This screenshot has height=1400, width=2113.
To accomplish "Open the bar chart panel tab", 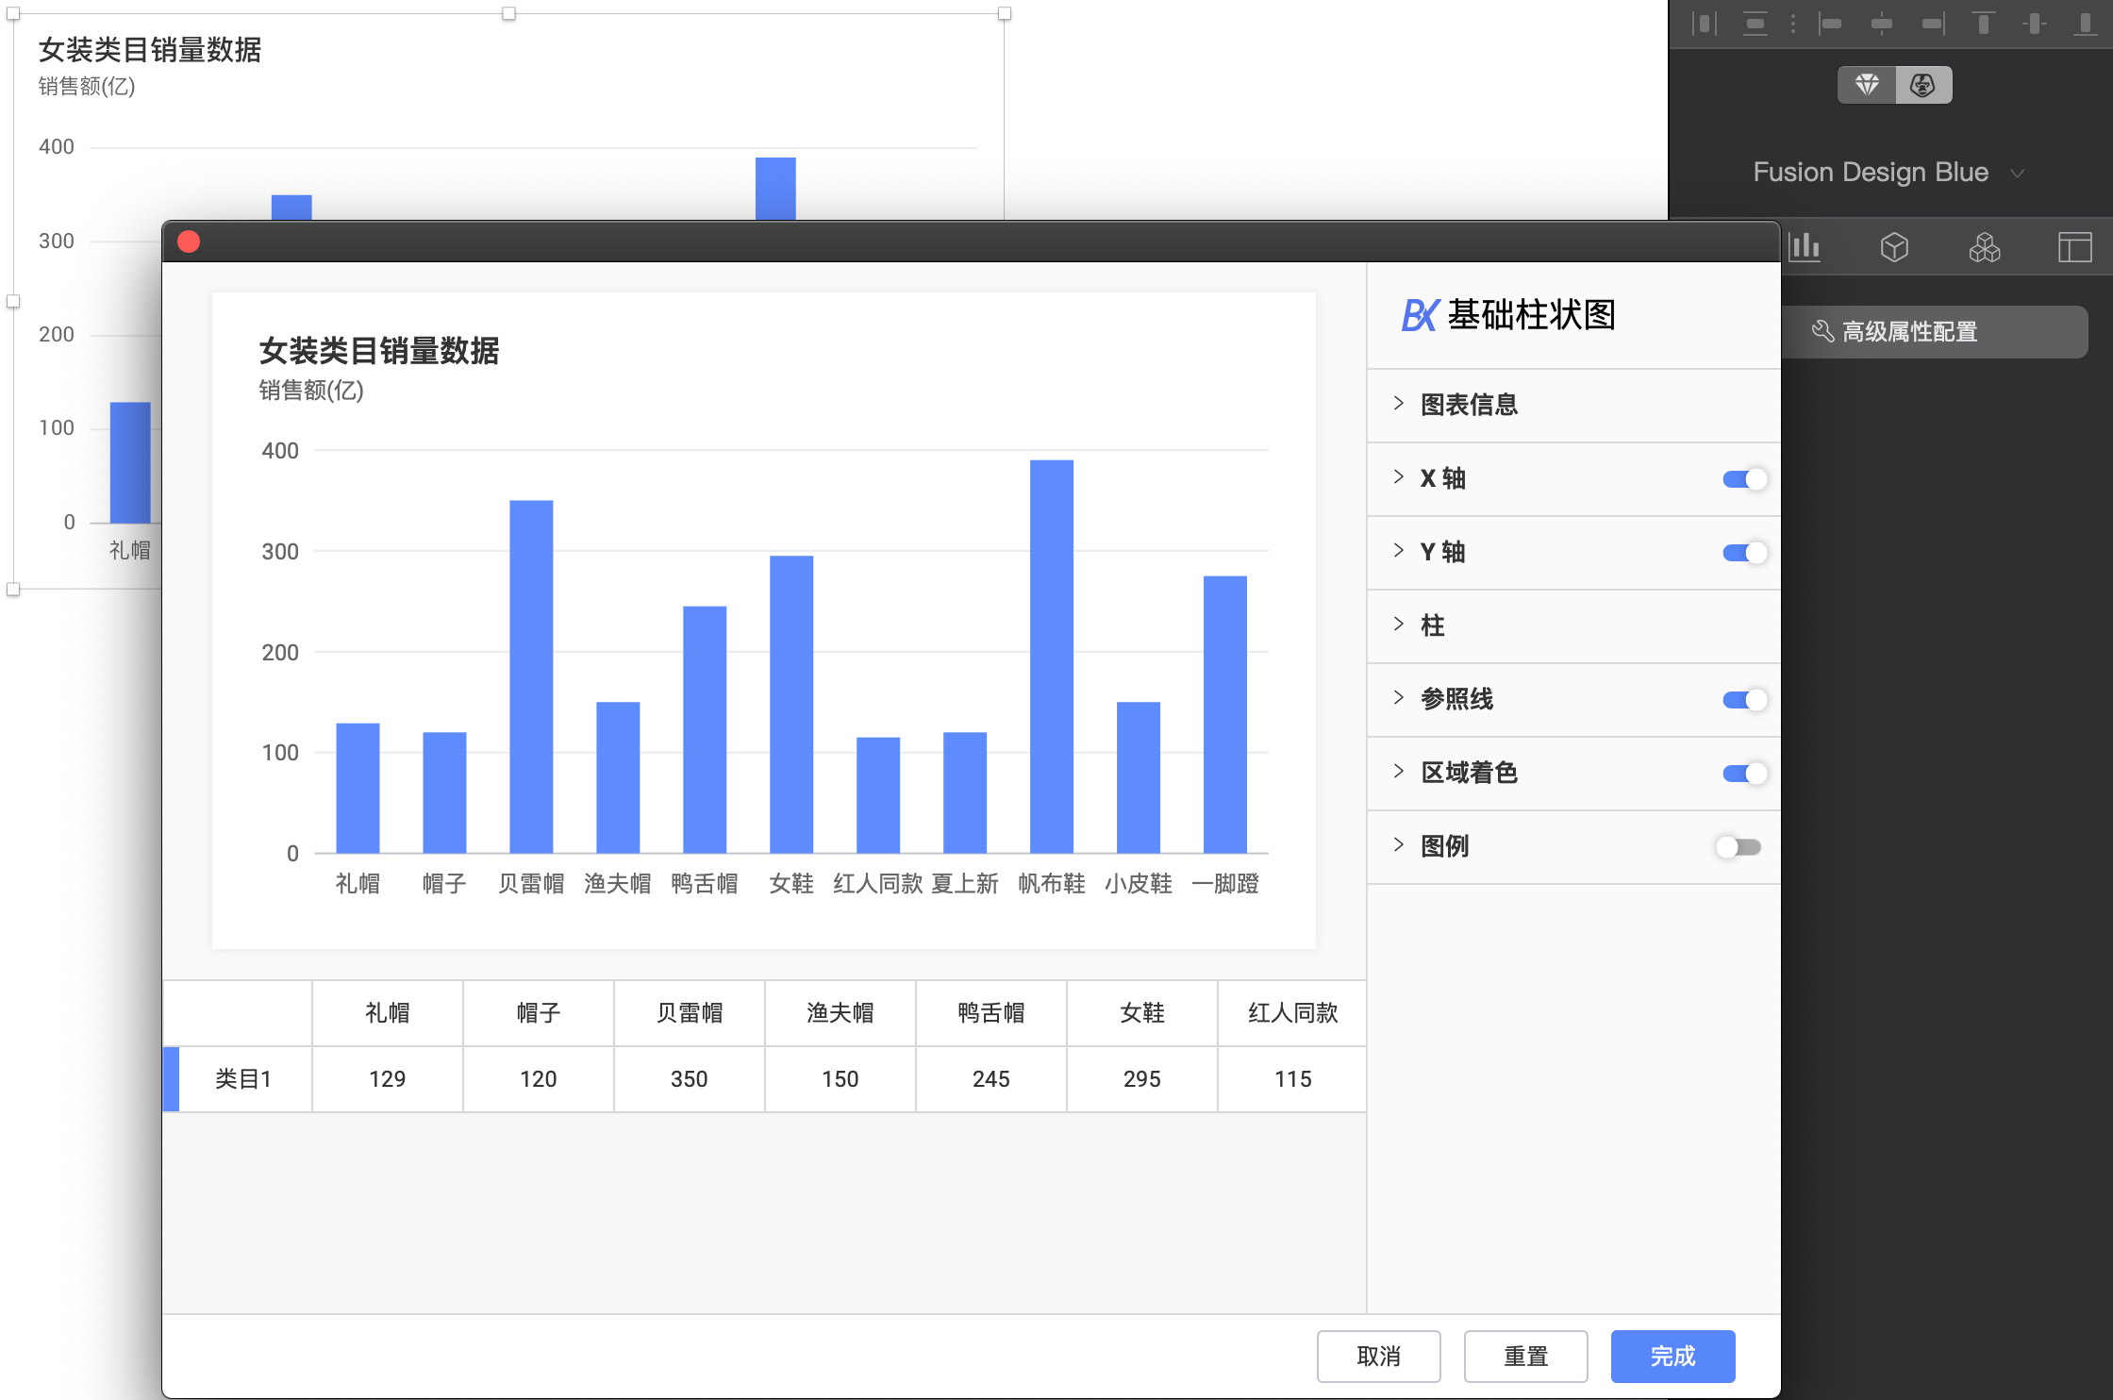I will pos(1805,248).
